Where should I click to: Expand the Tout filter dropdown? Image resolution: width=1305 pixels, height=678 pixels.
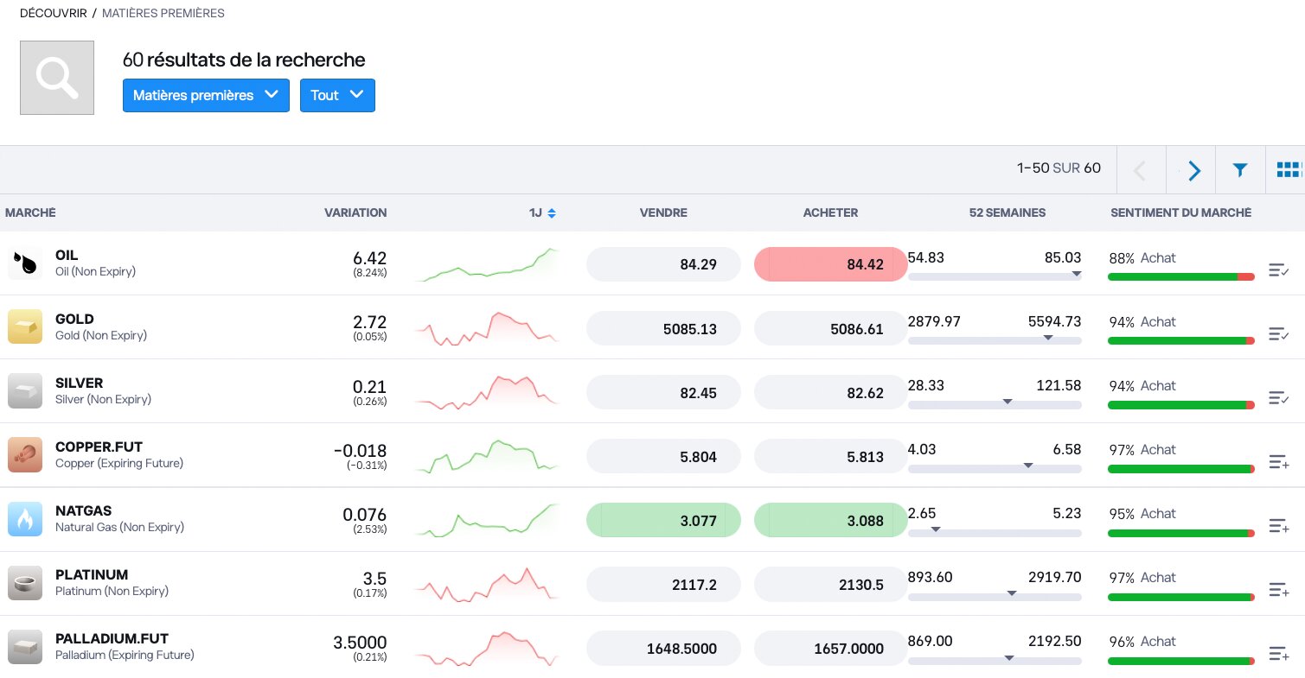[337, 95]
